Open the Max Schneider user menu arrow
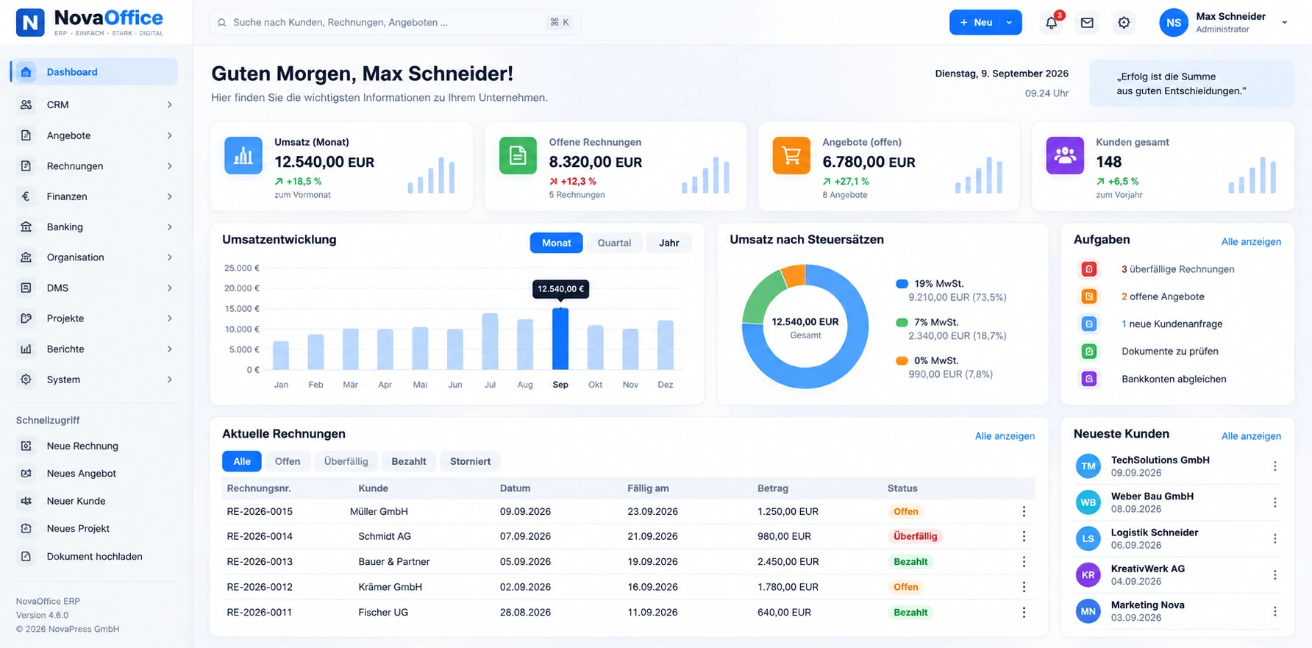 point(1285,23)
